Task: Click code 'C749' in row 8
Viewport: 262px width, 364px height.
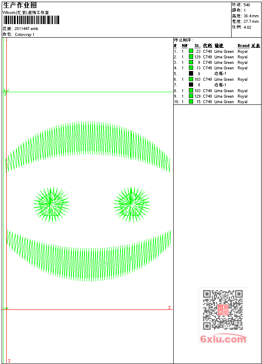Action: [207, 91]
